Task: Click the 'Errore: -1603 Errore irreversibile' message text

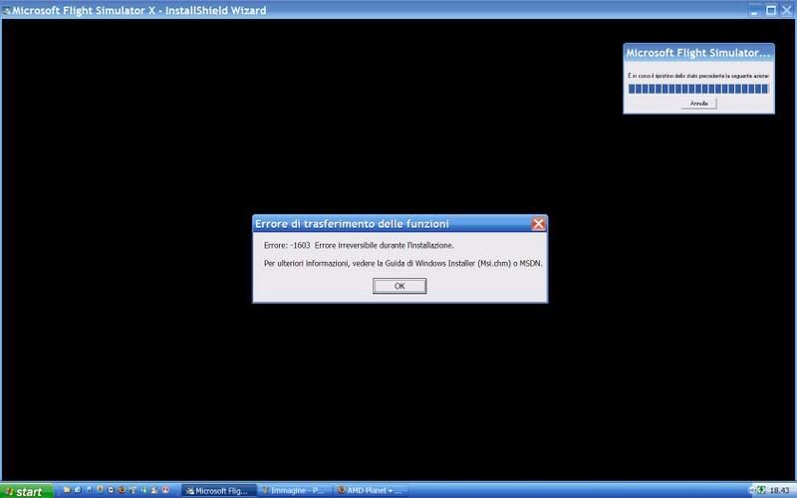Action: pyautogui.click(x=359, y=245)
